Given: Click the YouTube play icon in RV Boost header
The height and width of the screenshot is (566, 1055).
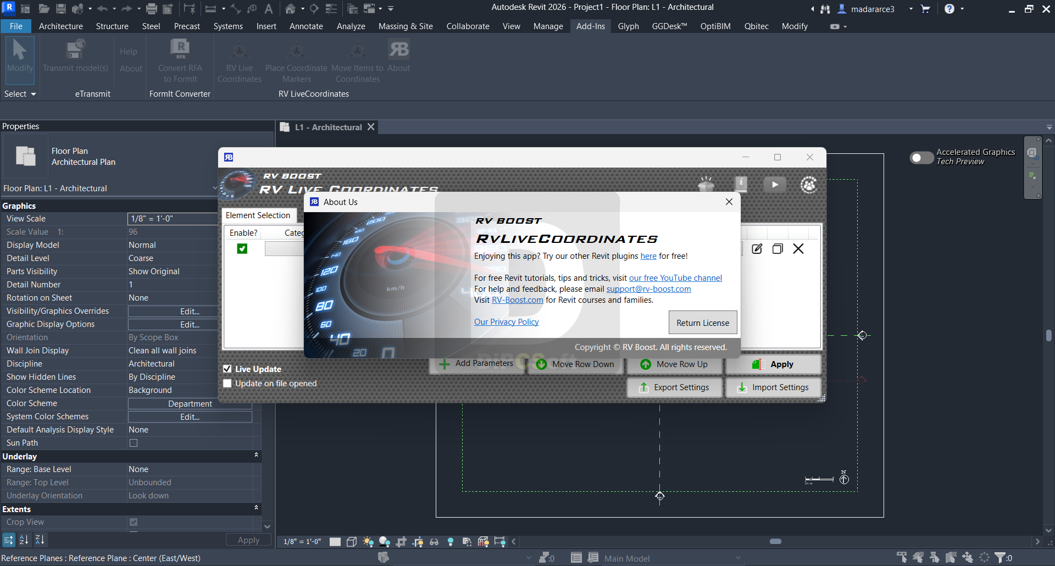Looking at the screenshot, I should [775, 185].
